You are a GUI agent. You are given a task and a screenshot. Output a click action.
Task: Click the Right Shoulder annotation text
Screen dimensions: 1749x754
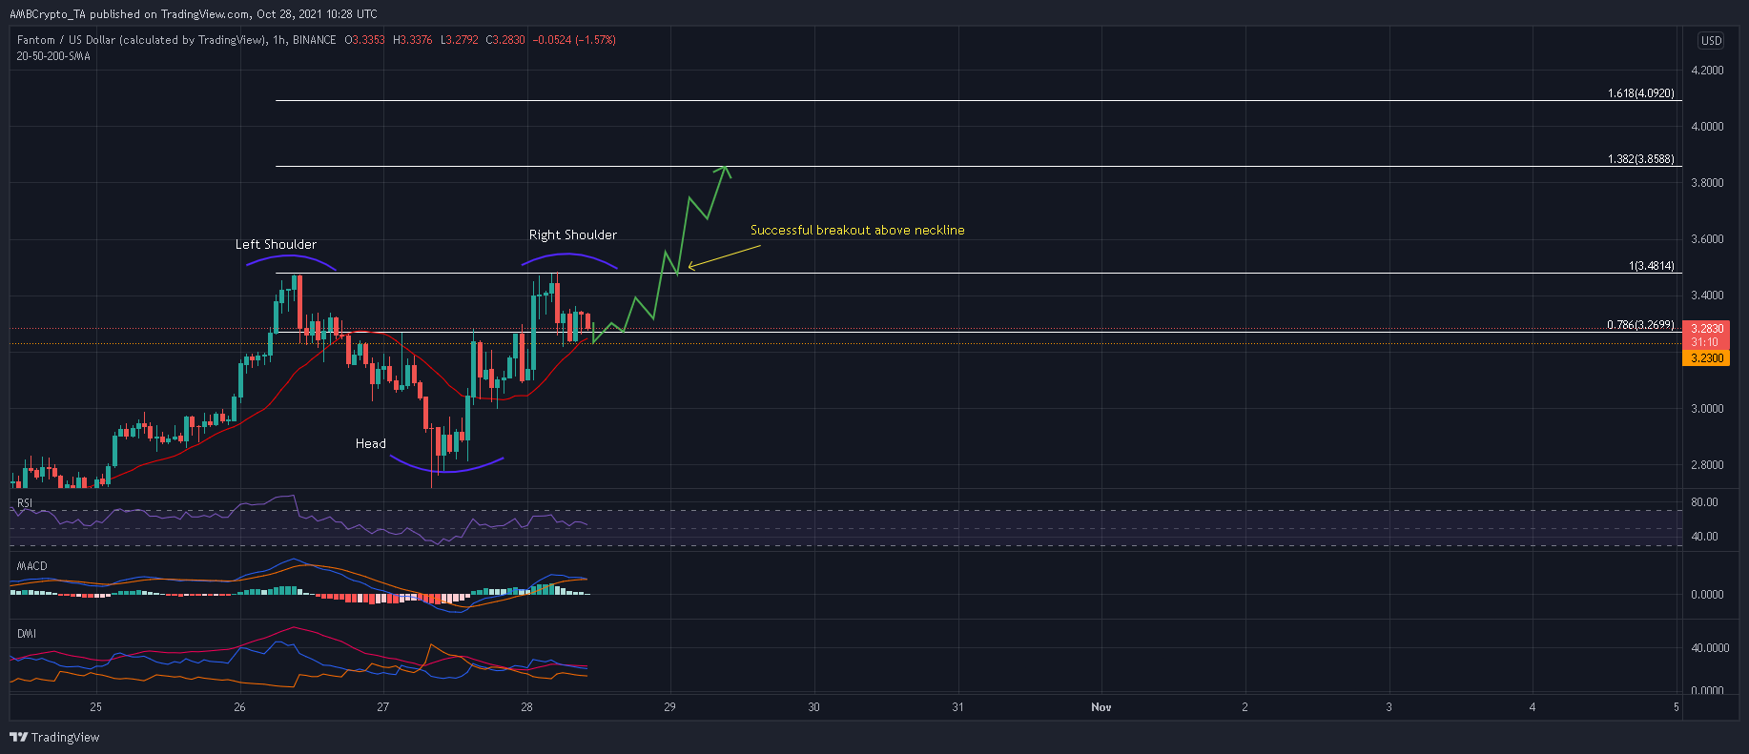point(573,234)
